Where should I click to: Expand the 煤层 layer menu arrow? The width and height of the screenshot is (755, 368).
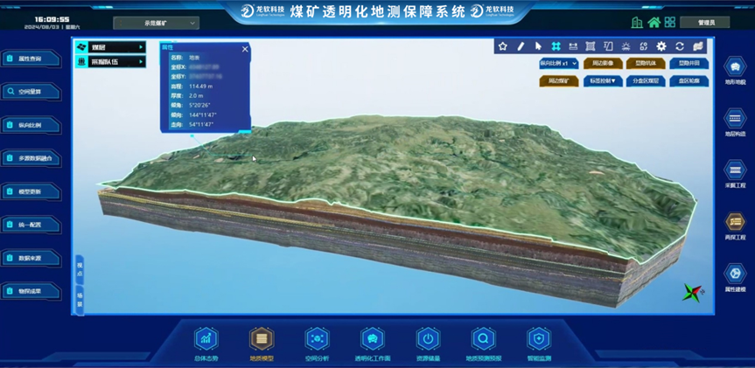pyautogui.click(x=141, y=47)
